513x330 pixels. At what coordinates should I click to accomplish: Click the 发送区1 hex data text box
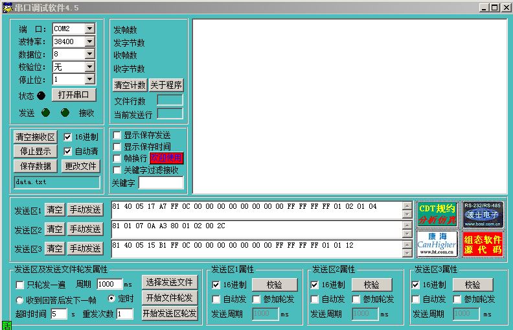[x=257, y=210]
